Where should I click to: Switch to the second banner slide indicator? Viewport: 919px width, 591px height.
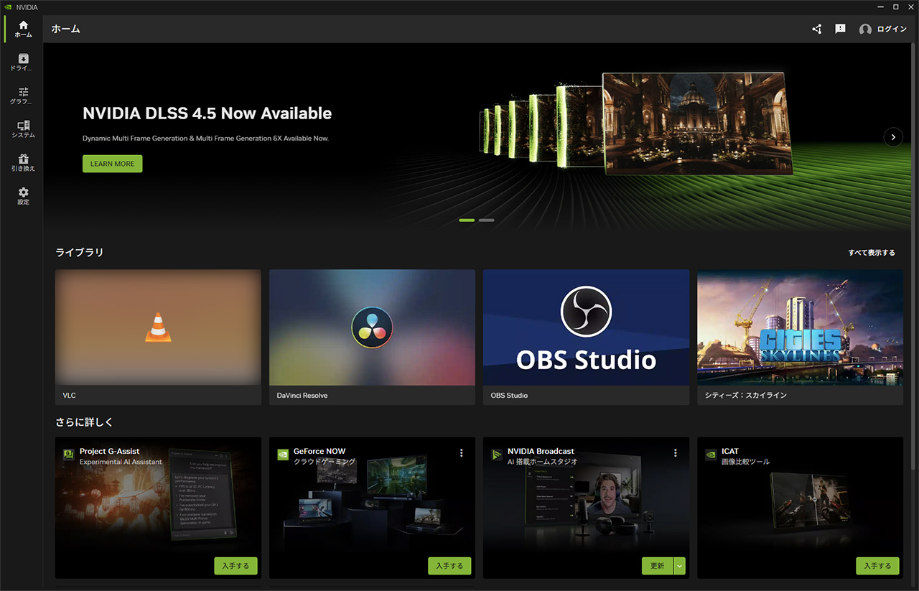486,220
